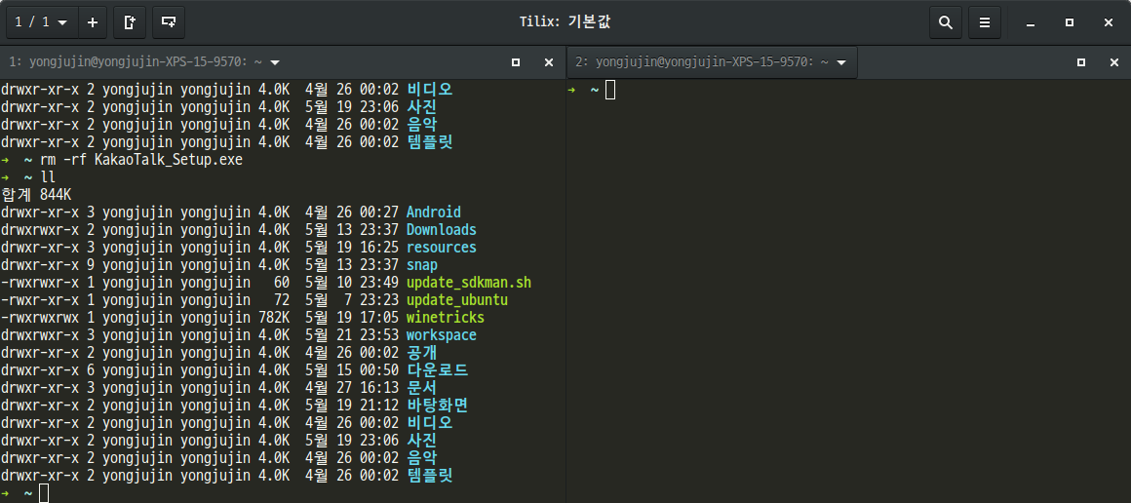This screenshot has width=1131, height=503.
Task: Expand terminal 2 title dropdown arrow
Action: point(840,62)
